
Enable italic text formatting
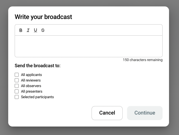click(28, 30)
